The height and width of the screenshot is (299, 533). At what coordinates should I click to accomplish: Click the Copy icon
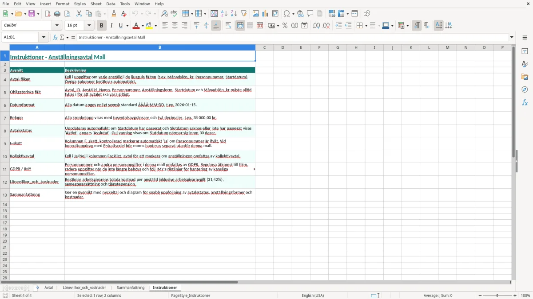point(89,14)
